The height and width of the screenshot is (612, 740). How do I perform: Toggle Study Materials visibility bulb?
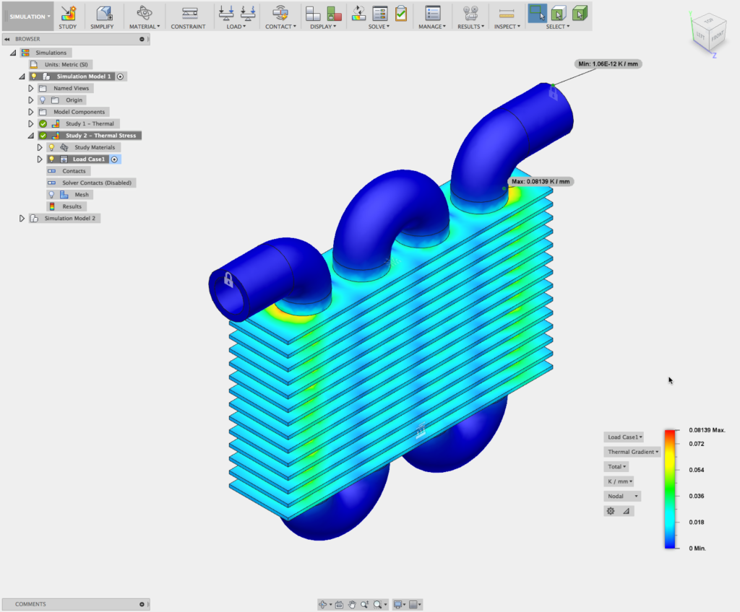pos(52,147)
